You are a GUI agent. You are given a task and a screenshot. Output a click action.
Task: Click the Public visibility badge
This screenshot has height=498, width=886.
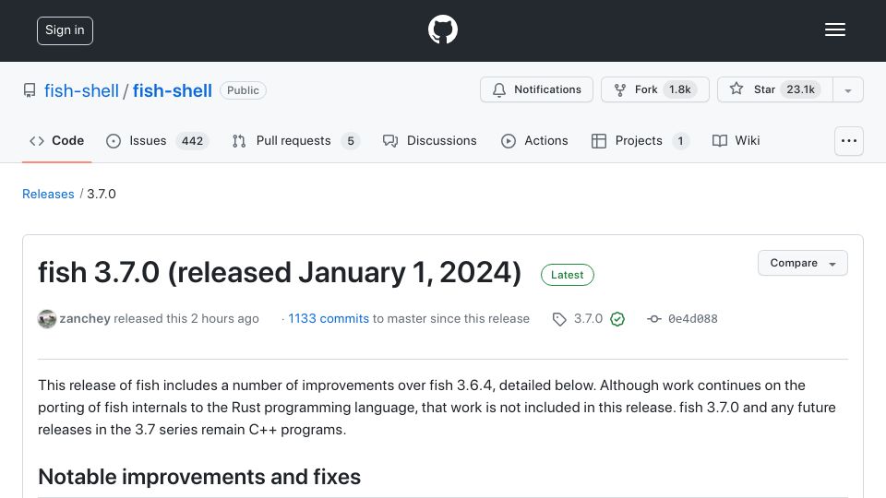tap(243, 90)
